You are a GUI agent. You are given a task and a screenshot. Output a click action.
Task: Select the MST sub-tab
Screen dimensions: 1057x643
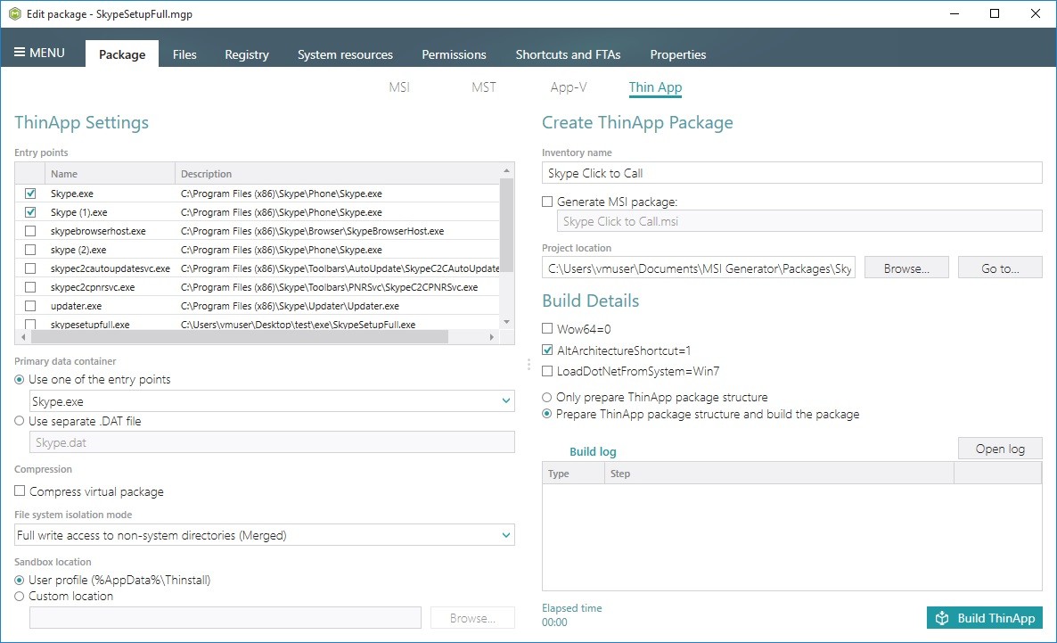tap(483, 87)
